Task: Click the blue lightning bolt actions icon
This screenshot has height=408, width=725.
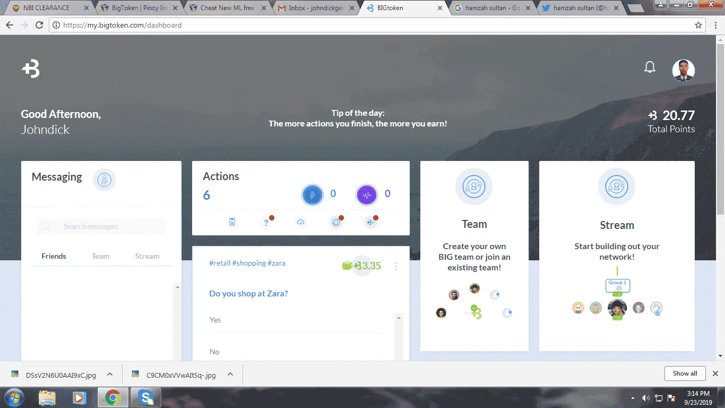Action: [x=312, y=195]
